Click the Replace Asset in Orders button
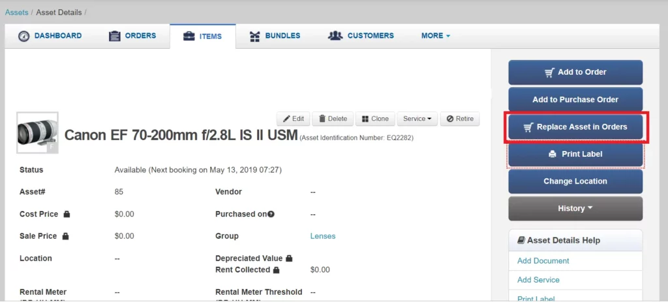The width and height of the screenshot is (668, 302). (575, 127)
